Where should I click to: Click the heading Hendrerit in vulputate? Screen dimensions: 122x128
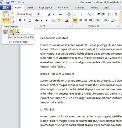[54, 38]
